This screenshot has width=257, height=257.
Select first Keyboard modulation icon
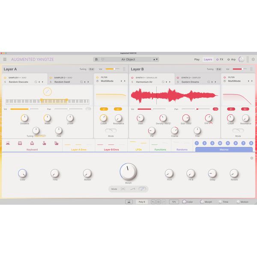8,143
